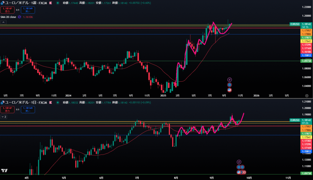Open weekly chart time axis settings gear

(307, 95)
